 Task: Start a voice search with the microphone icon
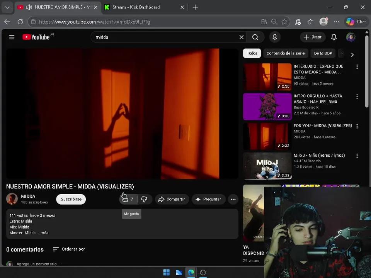click(274, 37)
